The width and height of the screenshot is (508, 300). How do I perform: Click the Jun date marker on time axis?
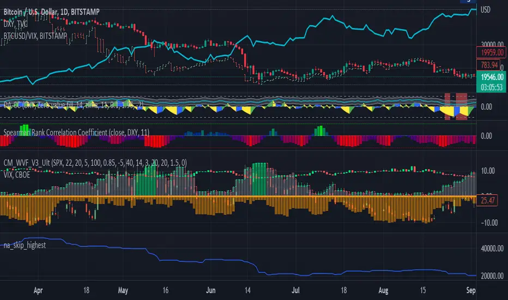pos(210,290)
